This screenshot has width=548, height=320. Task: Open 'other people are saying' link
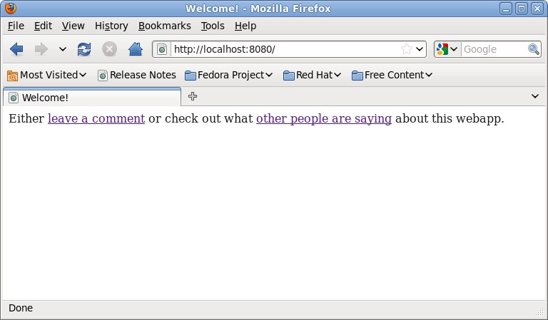323,118
